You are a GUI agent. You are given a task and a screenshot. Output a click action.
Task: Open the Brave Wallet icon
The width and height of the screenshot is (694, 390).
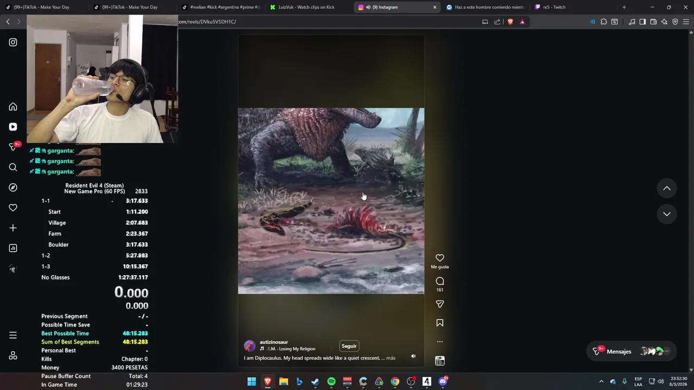point(653,22)
